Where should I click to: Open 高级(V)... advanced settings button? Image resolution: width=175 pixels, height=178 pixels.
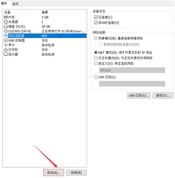click(163, 95)
